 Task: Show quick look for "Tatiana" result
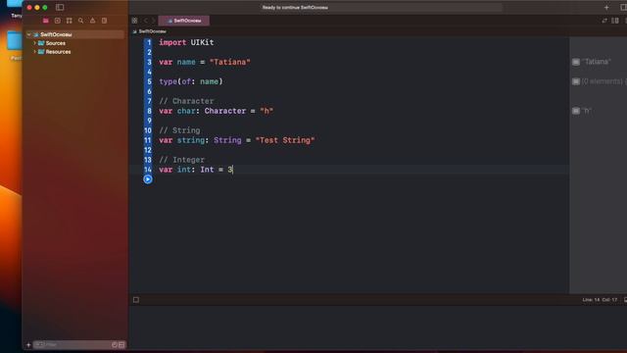pyautogui.click(x=576, y=62)
